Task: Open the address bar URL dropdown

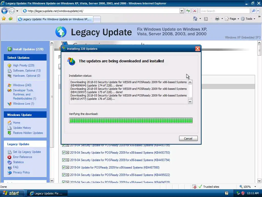Action: [182, 11]
